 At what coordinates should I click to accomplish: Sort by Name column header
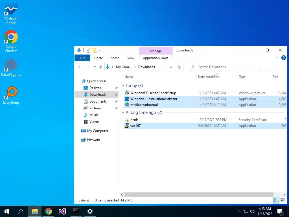tap(159, 77)
